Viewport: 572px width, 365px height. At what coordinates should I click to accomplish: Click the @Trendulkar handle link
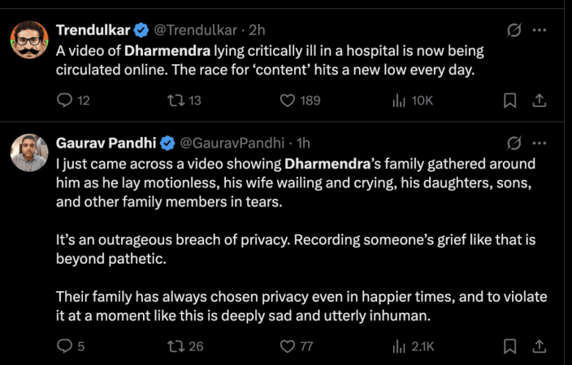pos(193,31)
